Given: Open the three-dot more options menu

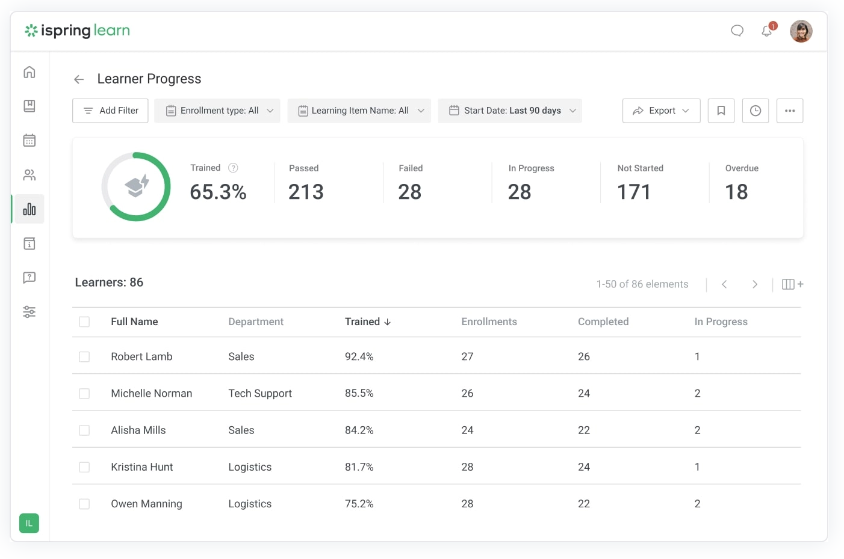Looking at the screenshot, I should tap(789, 111).
